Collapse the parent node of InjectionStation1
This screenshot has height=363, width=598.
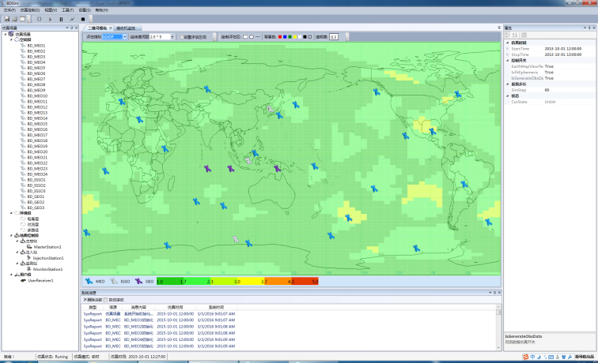pos(17,253)
